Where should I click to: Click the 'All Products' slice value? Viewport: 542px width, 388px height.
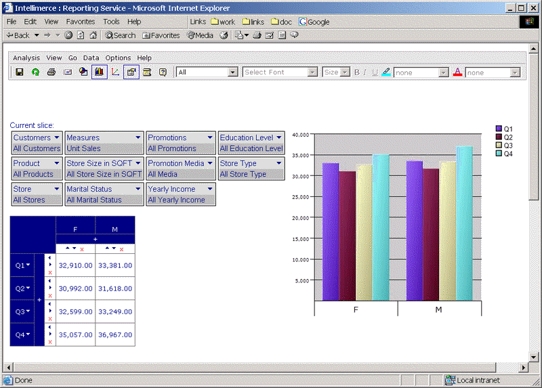33,174
